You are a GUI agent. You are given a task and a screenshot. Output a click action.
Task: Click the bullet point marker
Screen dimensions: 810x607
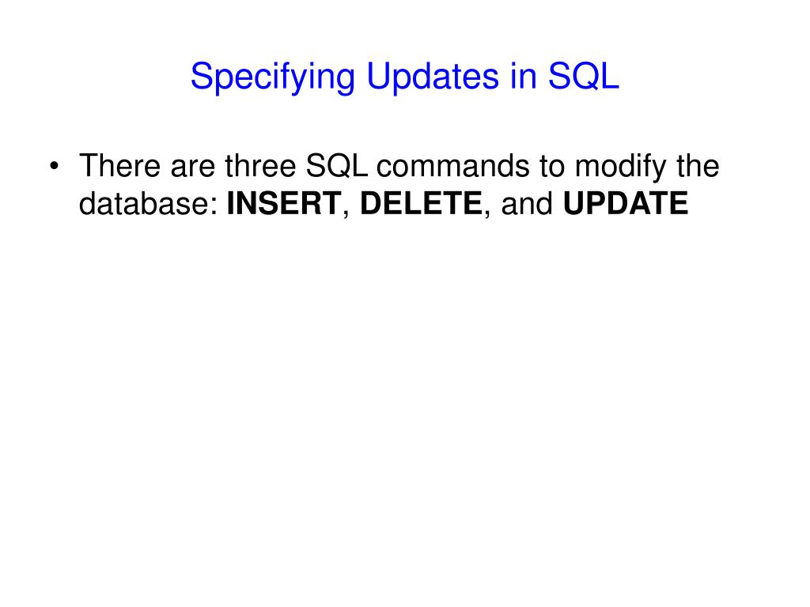[x=55, y=166]
